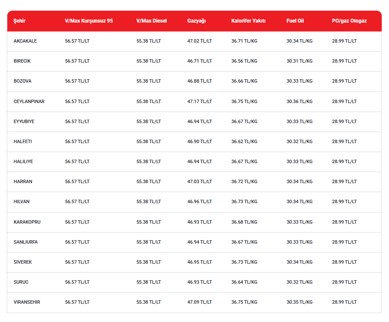Click the 46.71 TL/LT Gazyağı price
The image size is (389, 322).
200,61
